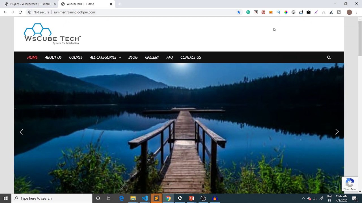Open the ABOUT US page
362x203 pixels.
pyautogui.click(x=53, y=57)
